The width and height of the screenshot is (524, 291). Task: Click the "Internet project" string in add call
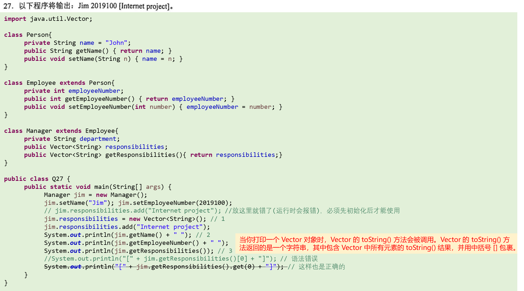pos(170,227)
